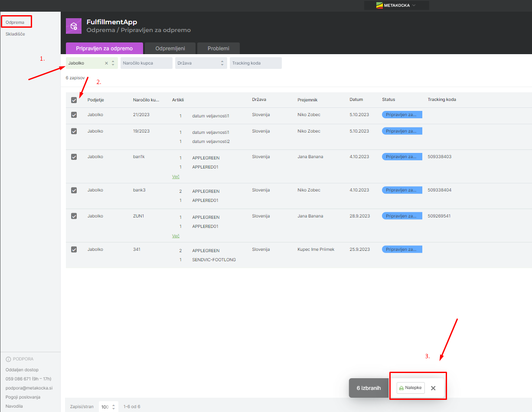
Task: Click order number ban1k
Action: (139, 157)
